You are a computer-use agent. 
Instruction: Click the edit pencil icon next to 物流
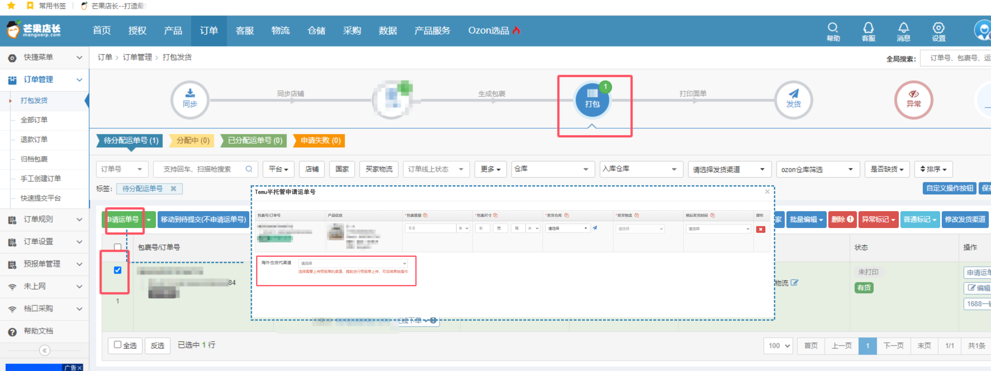click(x=795, y=282)
